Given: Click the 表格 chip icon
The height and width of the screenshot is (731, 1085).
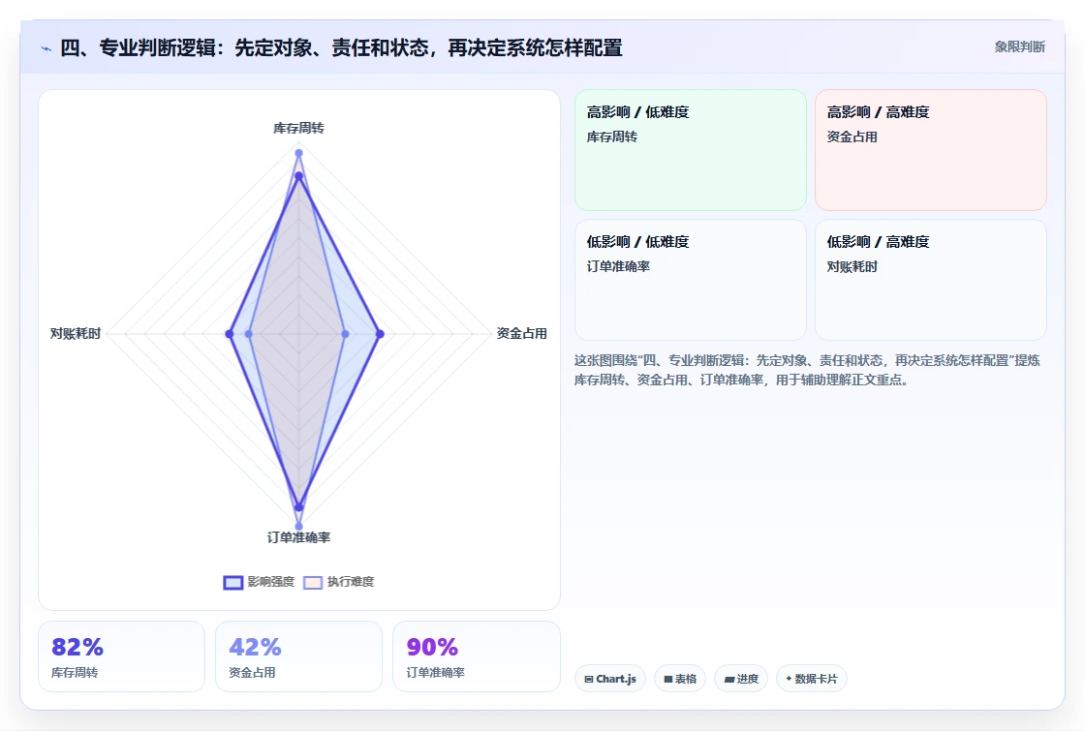Looking at the screenshot, I should 667,679.
